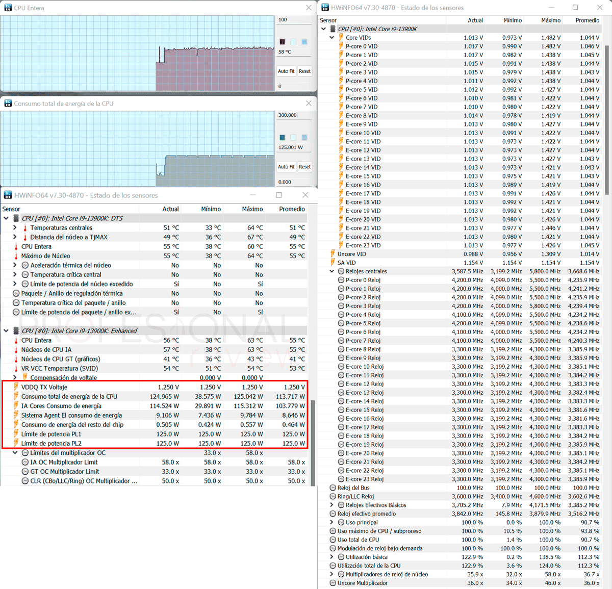Expand Temperatura crítica central row

[15, 274]
